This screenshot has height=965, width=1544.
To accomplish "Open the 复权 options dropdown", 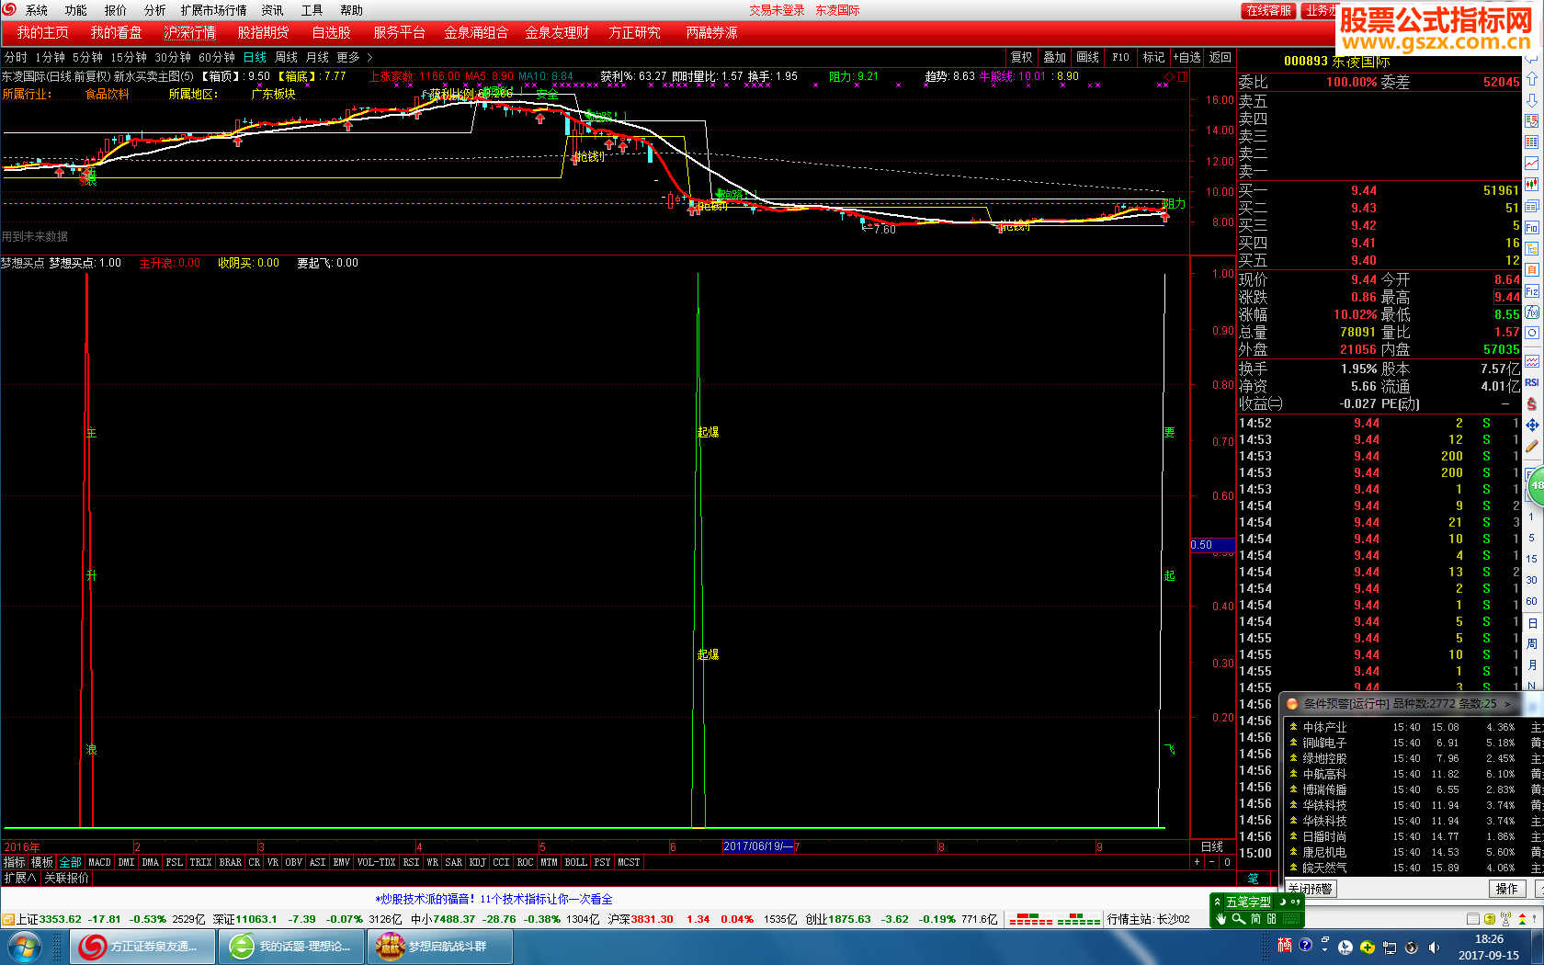I will coord(1021,57).
